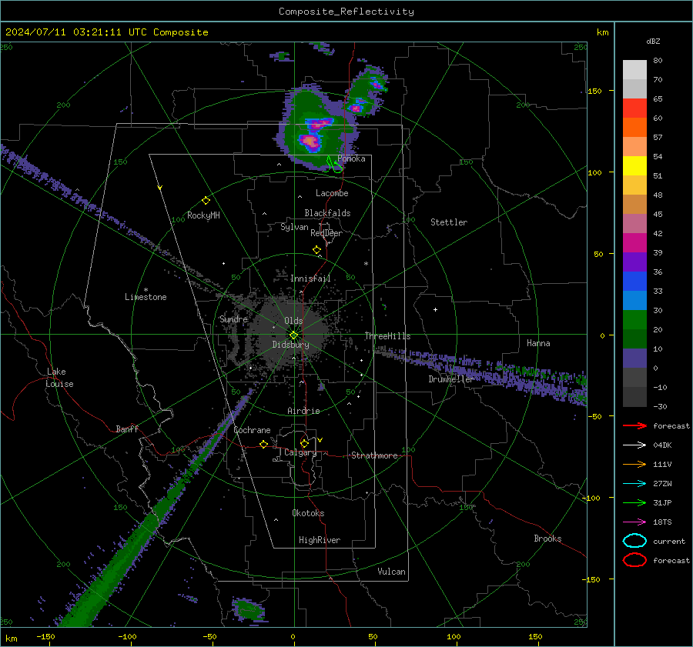The image size is (693, 647).
Task: Select the HighRiver label
Action: pyautogui.click(x=320, y=540)
